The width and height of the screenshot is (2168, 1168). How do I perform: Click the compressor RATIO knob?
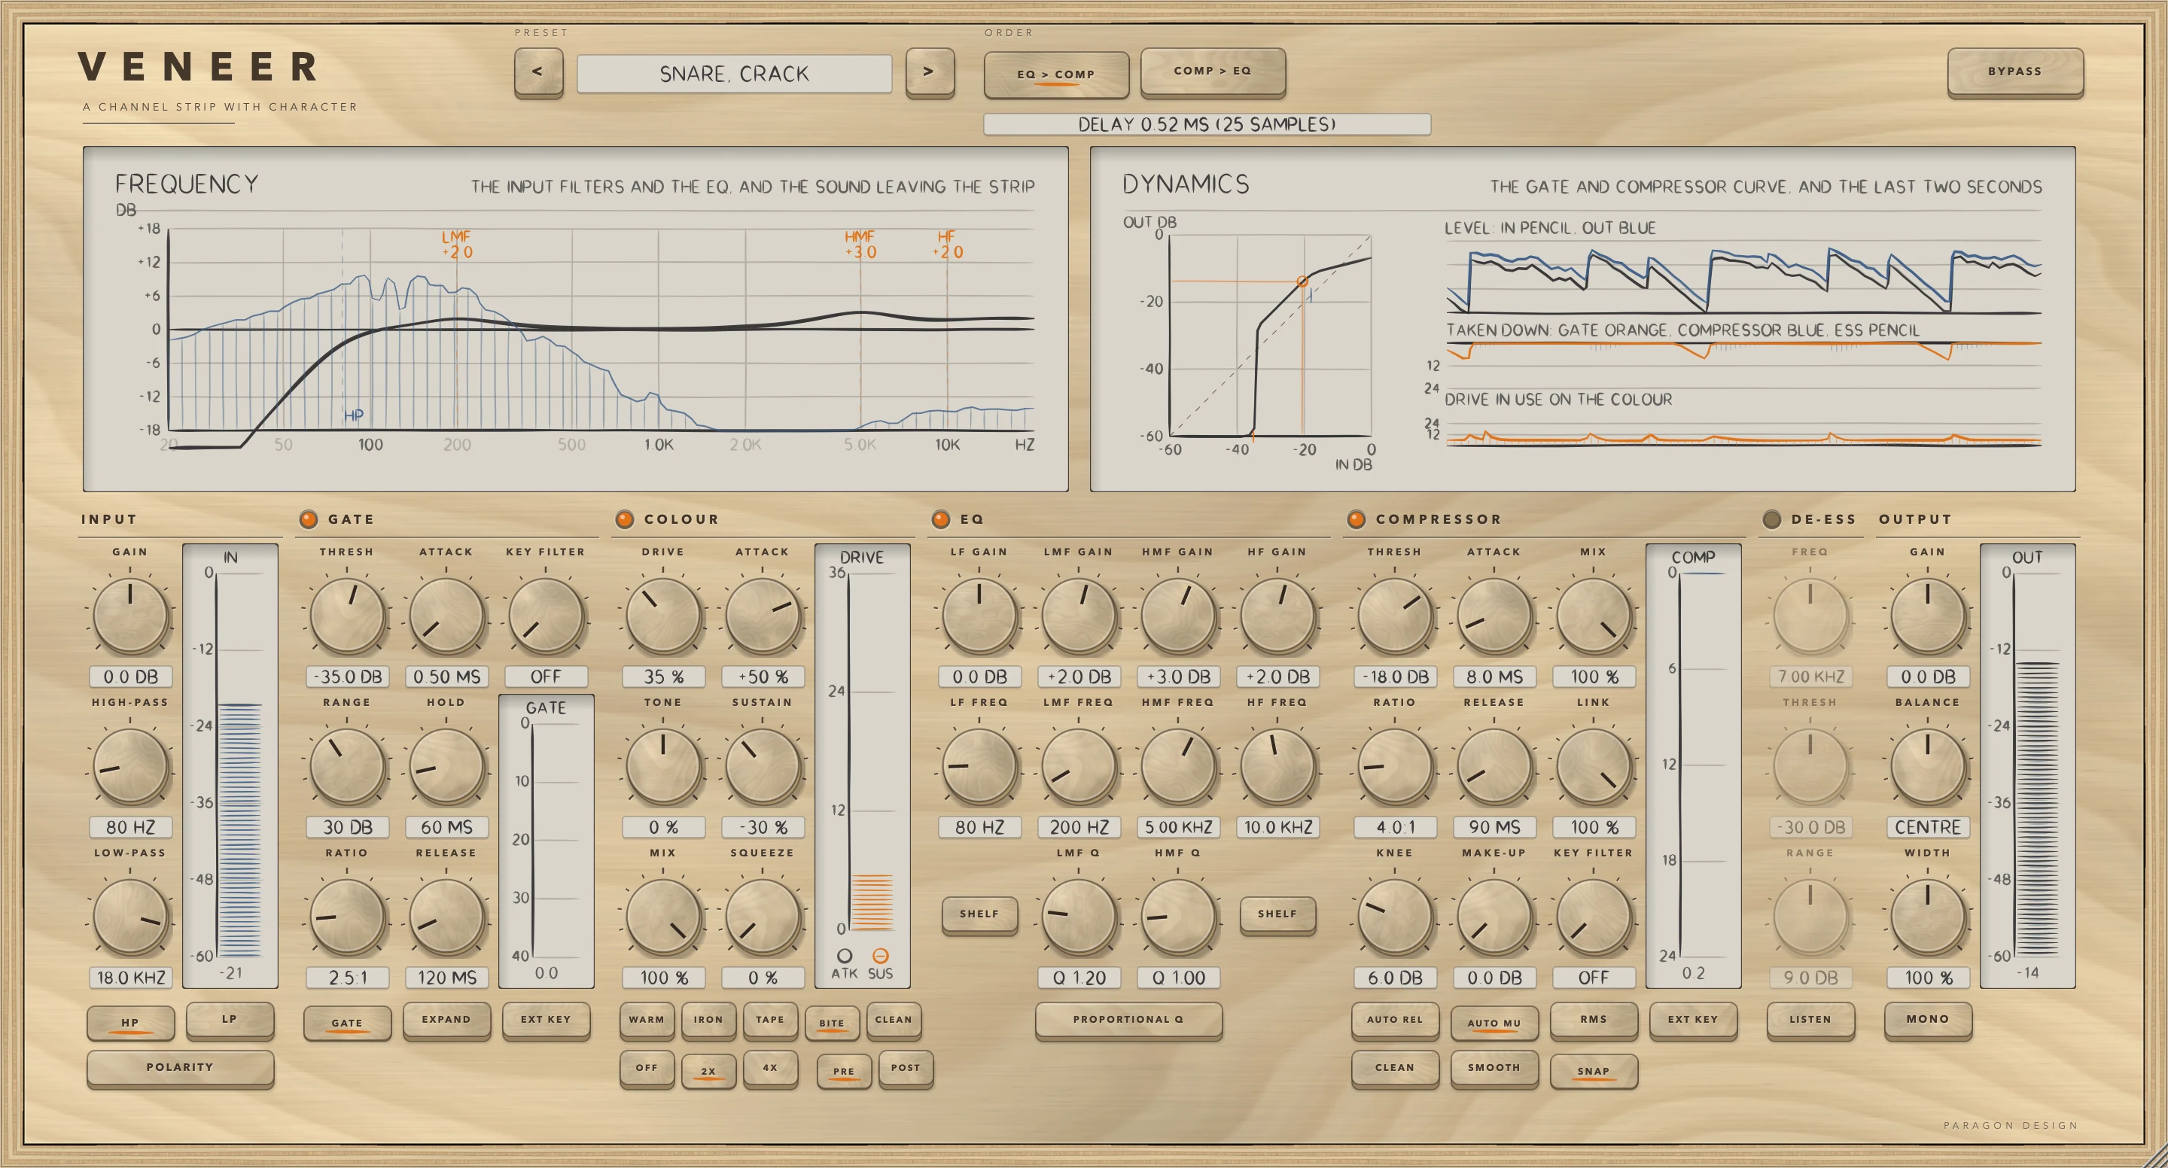pyautogui.click(x=1395, y=767)
